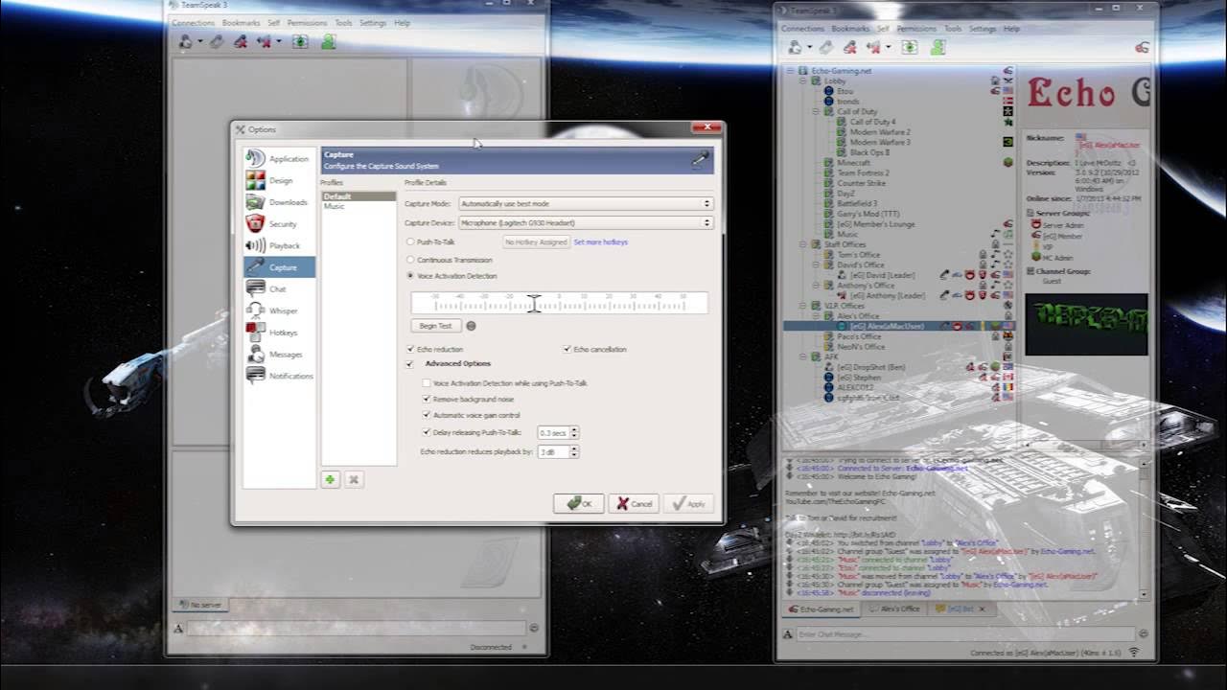
Task: Open the Design options page
Action: (279, 180)
